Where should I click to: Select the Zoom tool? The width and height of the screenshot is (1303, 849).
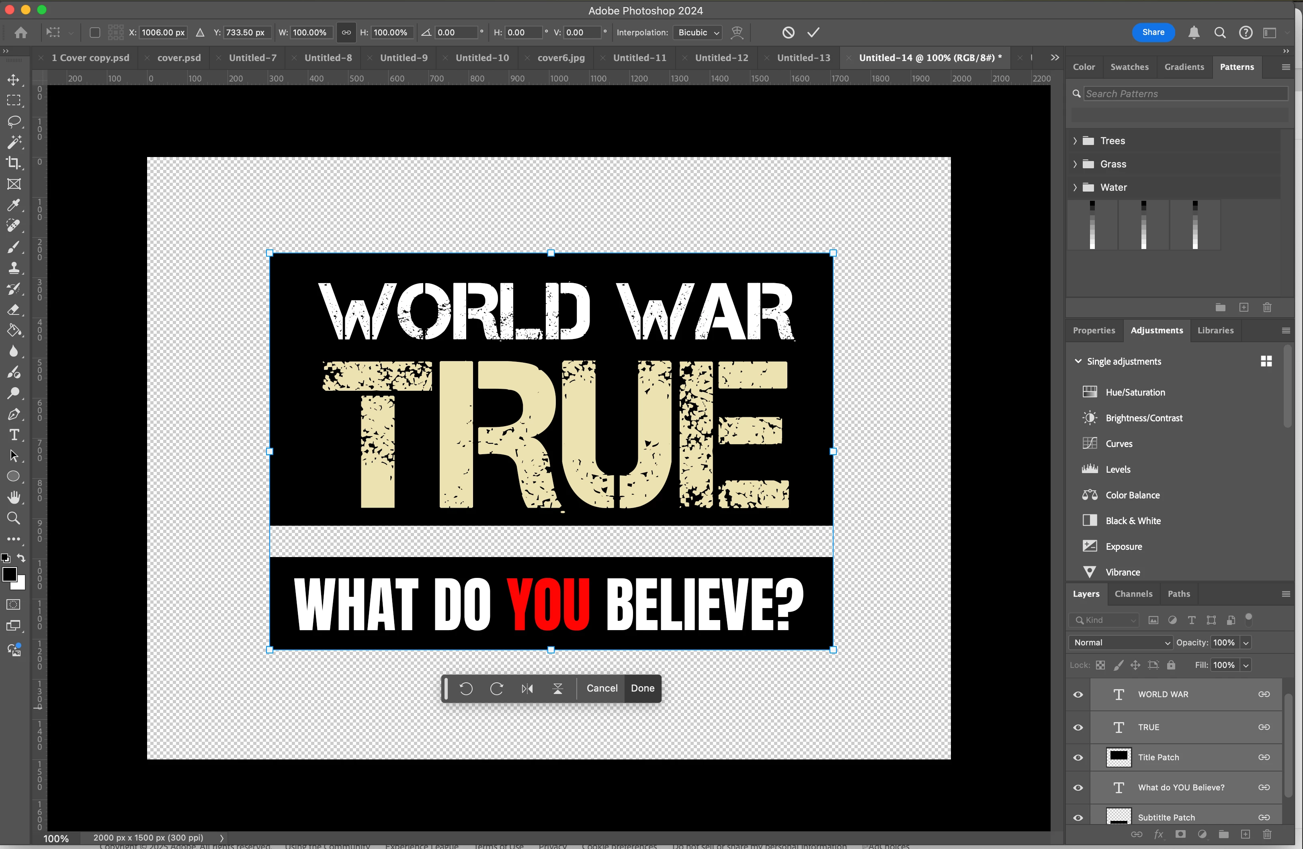(x=14, y=518)
